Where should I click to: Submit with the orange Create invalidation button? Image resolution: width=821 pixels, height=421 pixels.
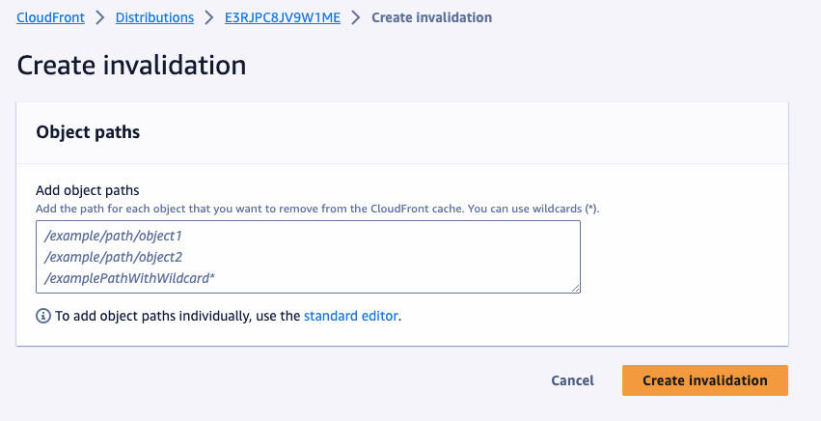point(705,380)
